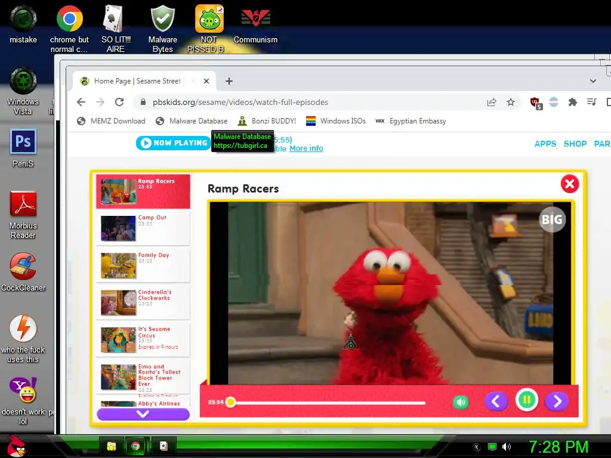Open the 'mistake' desktop icon
This screenshot has width=611, height=458.
point(23,24)
